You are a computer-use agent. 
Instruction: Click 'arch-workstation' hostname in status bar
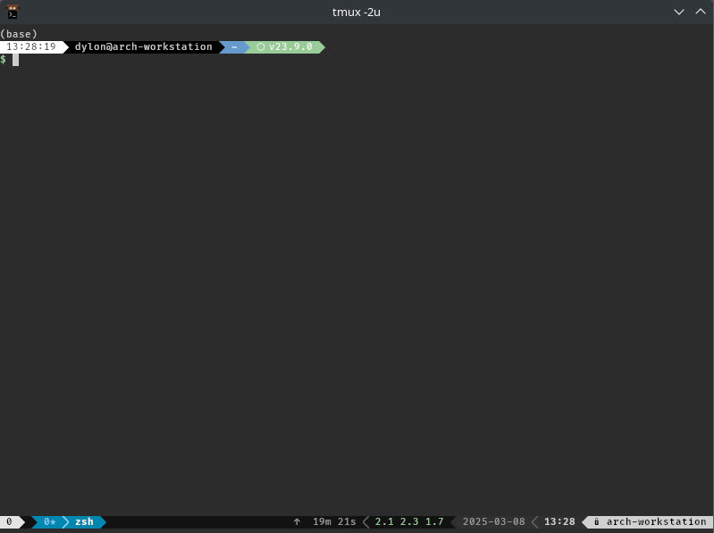pos(656,521)
